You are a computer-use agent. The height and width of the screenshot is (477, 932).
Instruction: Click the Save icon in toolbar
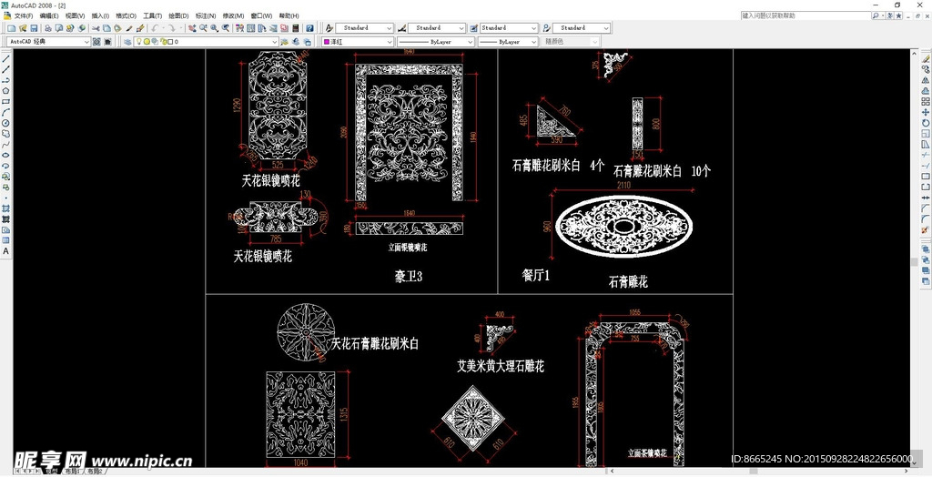tap(34, 28)
